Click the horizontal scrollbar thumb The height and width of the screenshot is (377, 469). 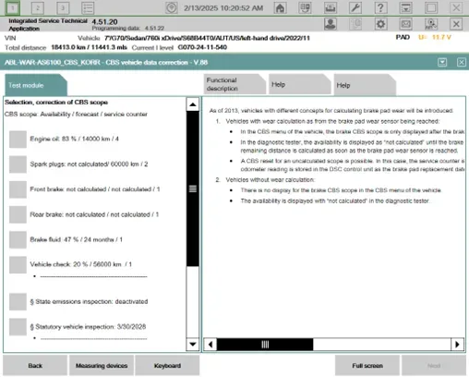[265, 345]
